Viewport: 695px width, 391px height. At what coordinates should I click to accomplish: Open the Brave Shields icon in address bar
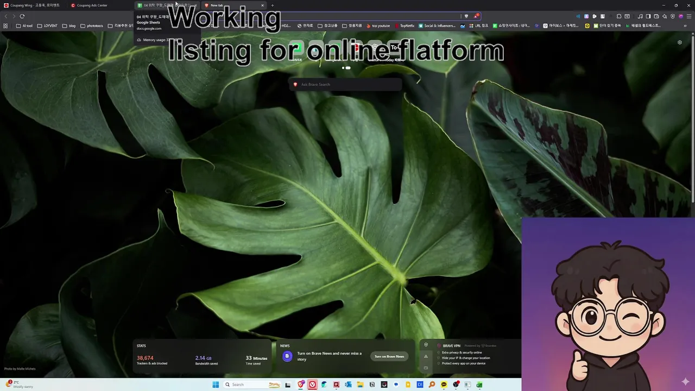click(x=466, y=16)
